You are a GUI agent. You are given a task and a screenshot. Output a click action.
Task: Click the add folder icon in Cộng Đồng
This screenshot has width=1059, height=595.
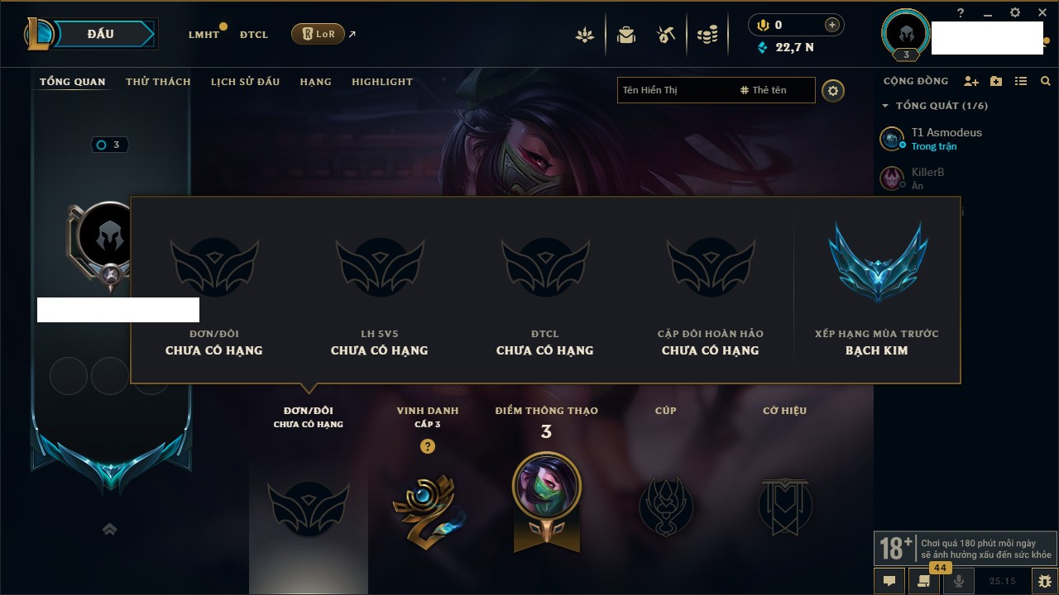996,81
